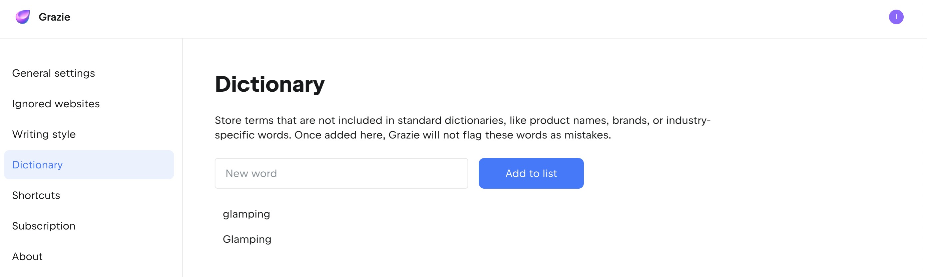927x277 pixels.
Task: Go to Ignored websites section
Action: click(x=56, y=104)
